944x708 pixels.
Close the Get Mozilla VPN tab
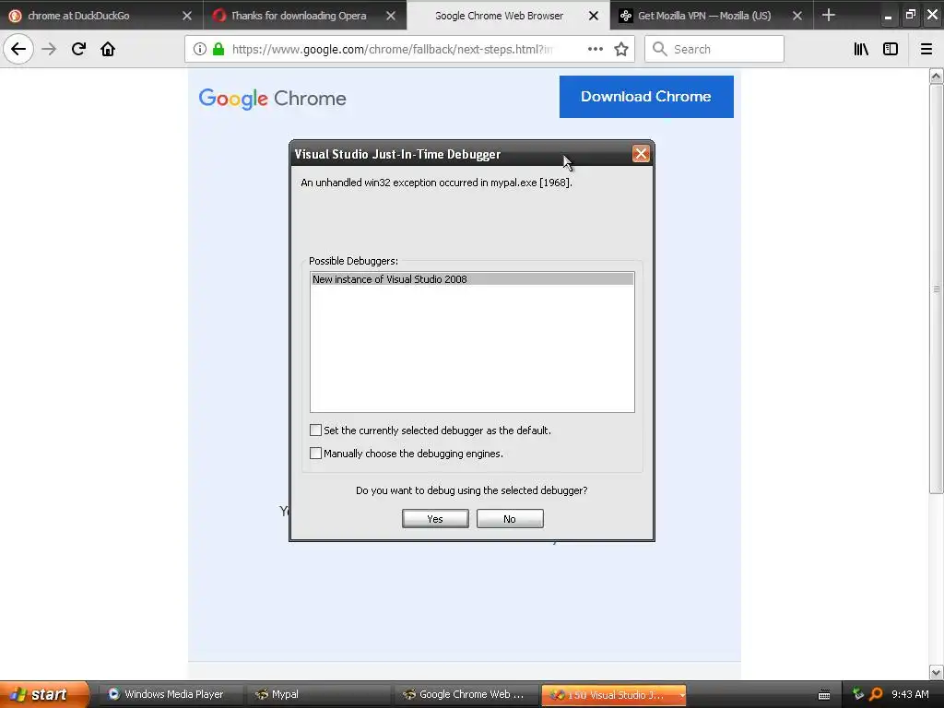797,16
